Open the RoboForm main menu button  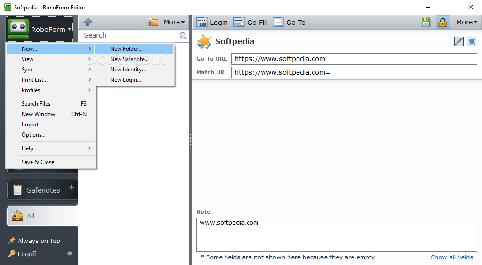click(40, 29)
